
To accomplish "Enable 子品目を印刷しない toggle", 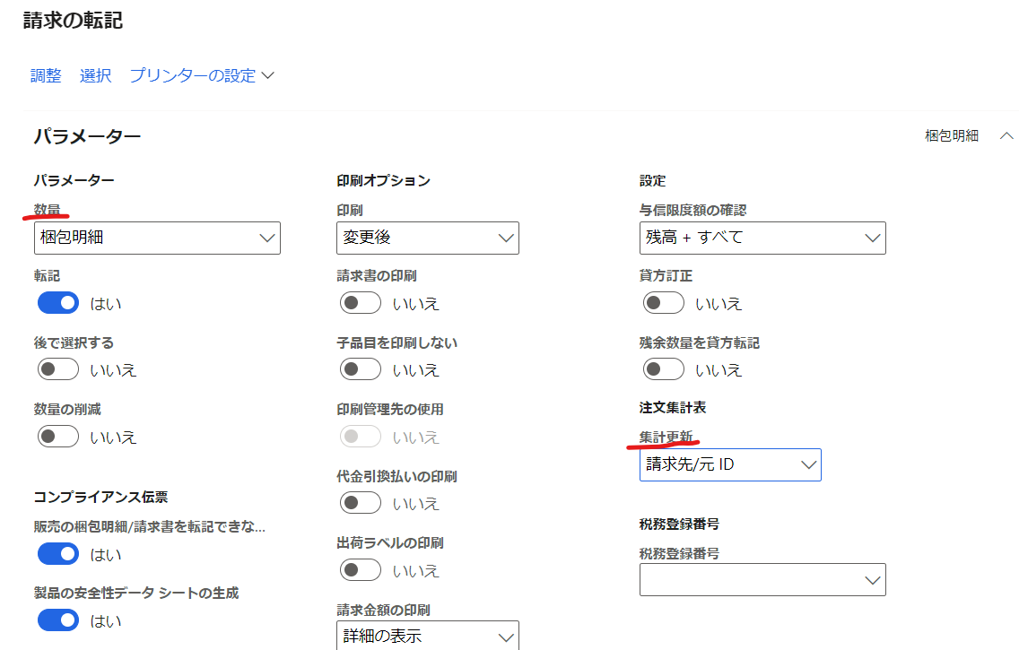I will (x=361, y=369).
